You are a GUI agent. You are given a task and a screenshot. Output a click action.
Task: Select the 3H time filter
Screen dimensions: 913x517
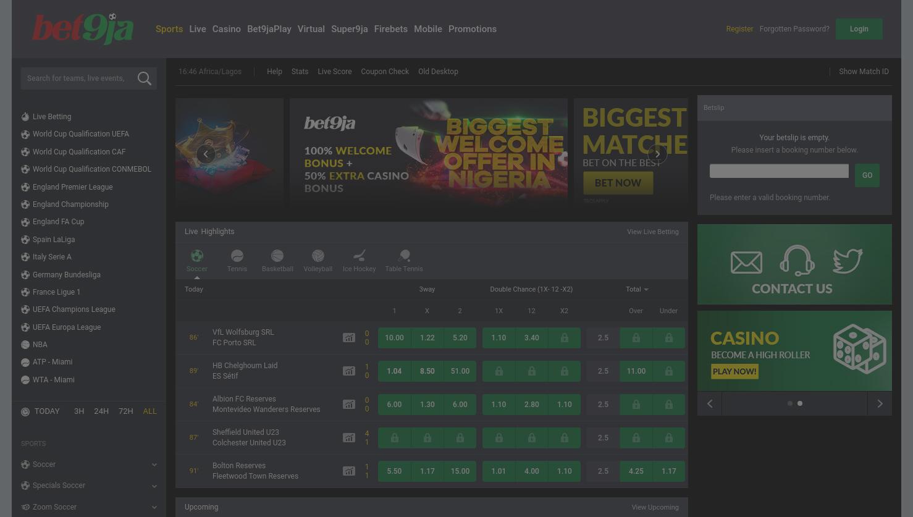coord(79,411)
